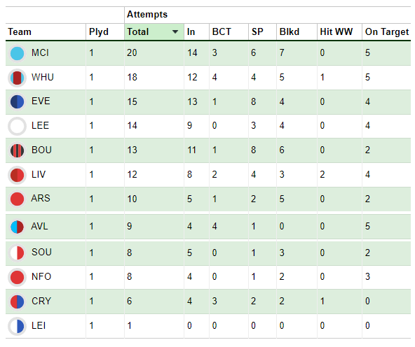Sort table by the Plyd column header
415x347 pixels.
(x=99, y=31)
